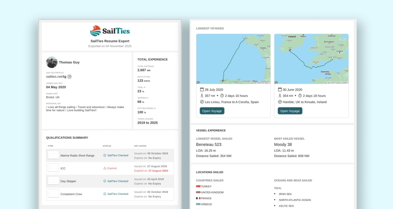Click the UK to Ireland voyage map
Viewport: 393px width, 209px height.
[x=311, y=59]
